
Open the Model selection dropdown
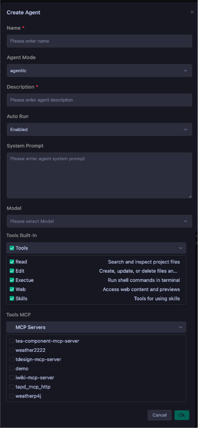click(x=99, y=221)
